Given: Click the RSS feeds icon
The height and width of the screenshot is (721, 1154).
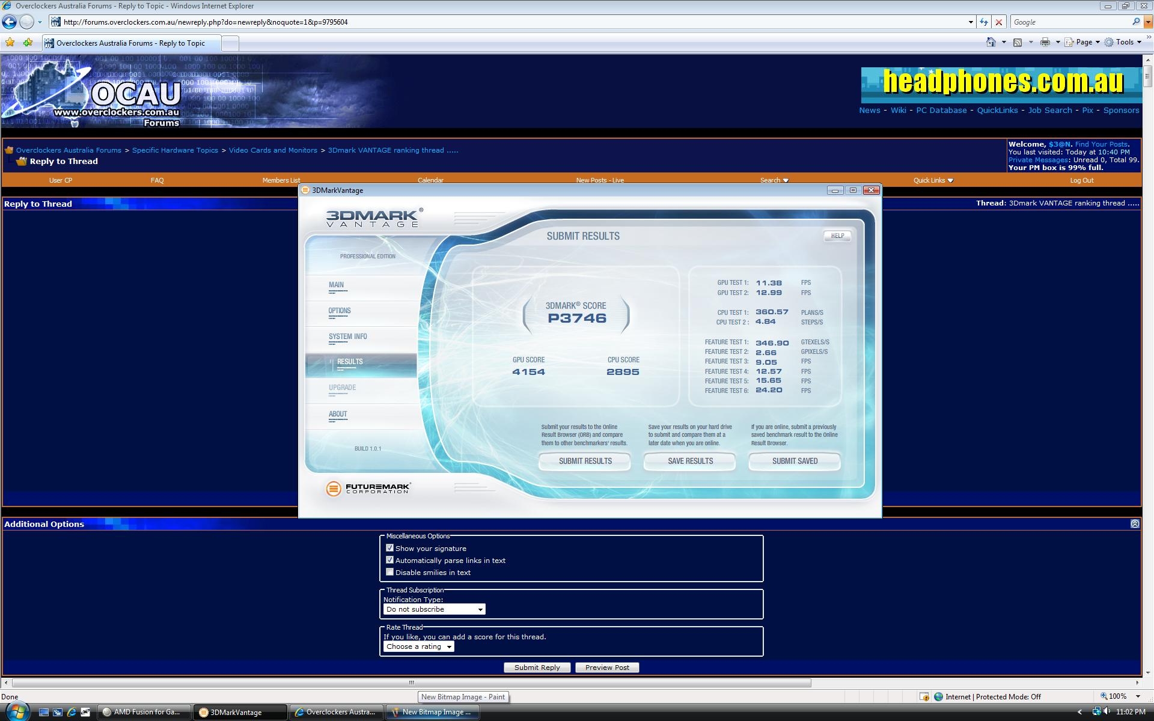Looking at the screenshot, I should coord(1018,42).
